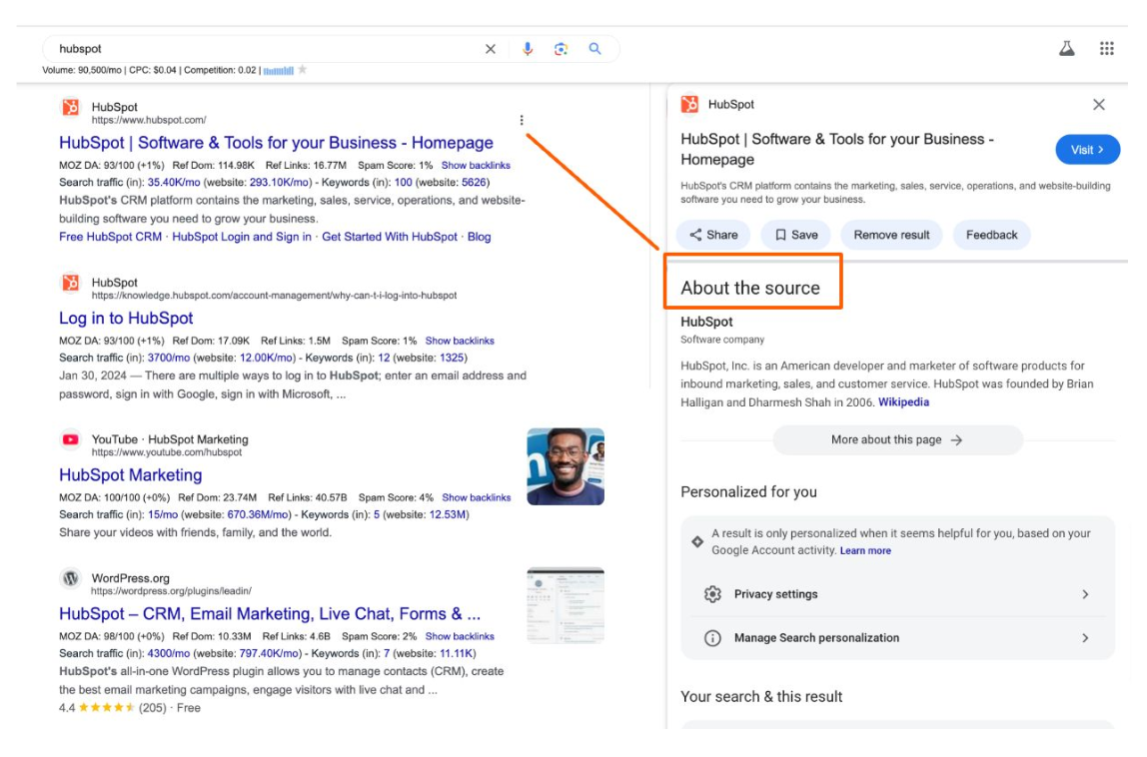Click the info icon next to Manage Search personalization
Image resolution: width=1147 pixels, height=757 pixels.
[x=712, y=638]
